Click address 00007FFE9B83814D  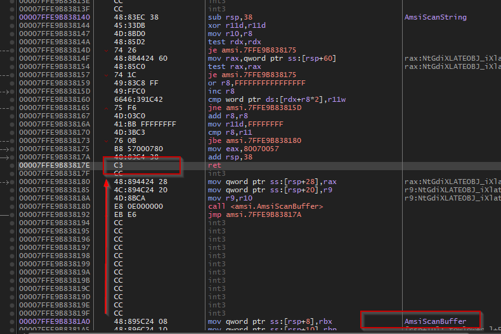(55, 51)
